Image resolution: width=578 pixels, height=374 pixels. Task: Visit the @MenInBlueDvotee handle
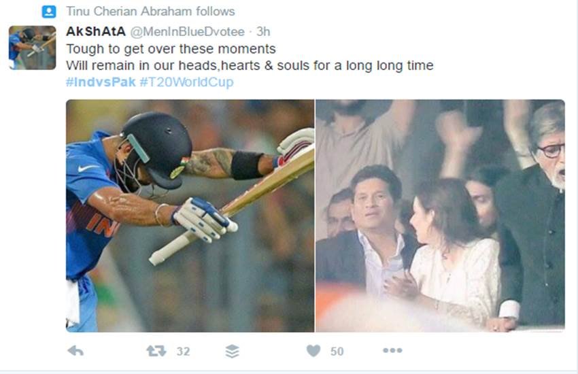pyautogui.click(x=187, y=32)
